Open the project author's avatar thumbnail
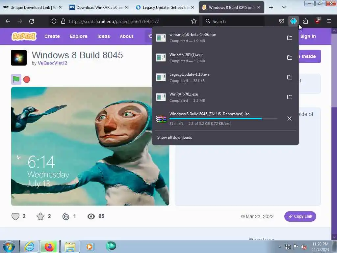This screenshot has width=337, height=253. pos(19,58)
